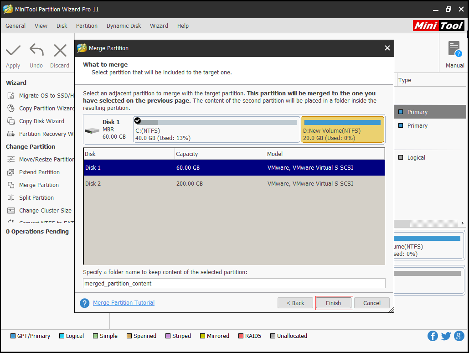Select the D:New Volume partition block
The width and height of the screenshot is (469, 353).
(342, 130)
